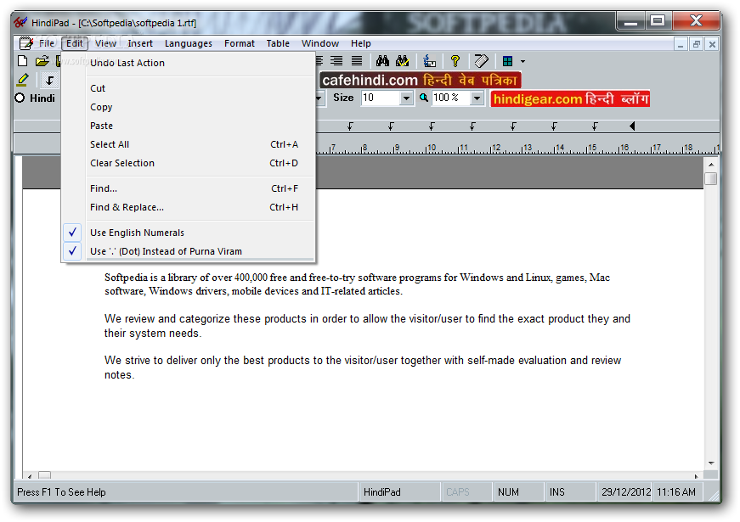Restore the inner document window
This screenshot has width=740, height=522.
tap(696, 44)
